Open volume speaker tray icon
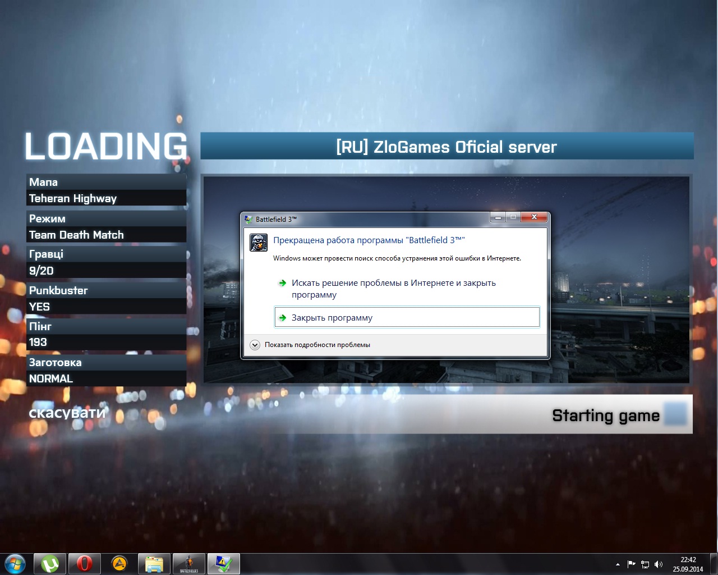 point(659,564)
